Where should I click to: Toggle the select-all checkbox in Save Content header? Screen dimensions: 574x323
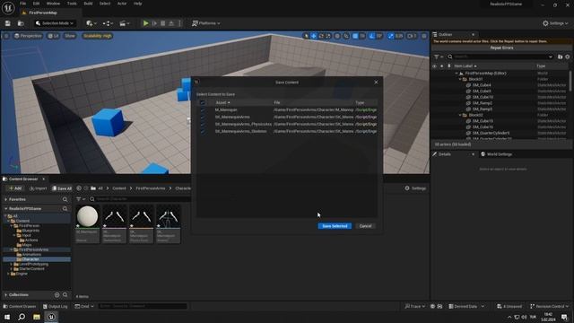[x=203, y=102]
